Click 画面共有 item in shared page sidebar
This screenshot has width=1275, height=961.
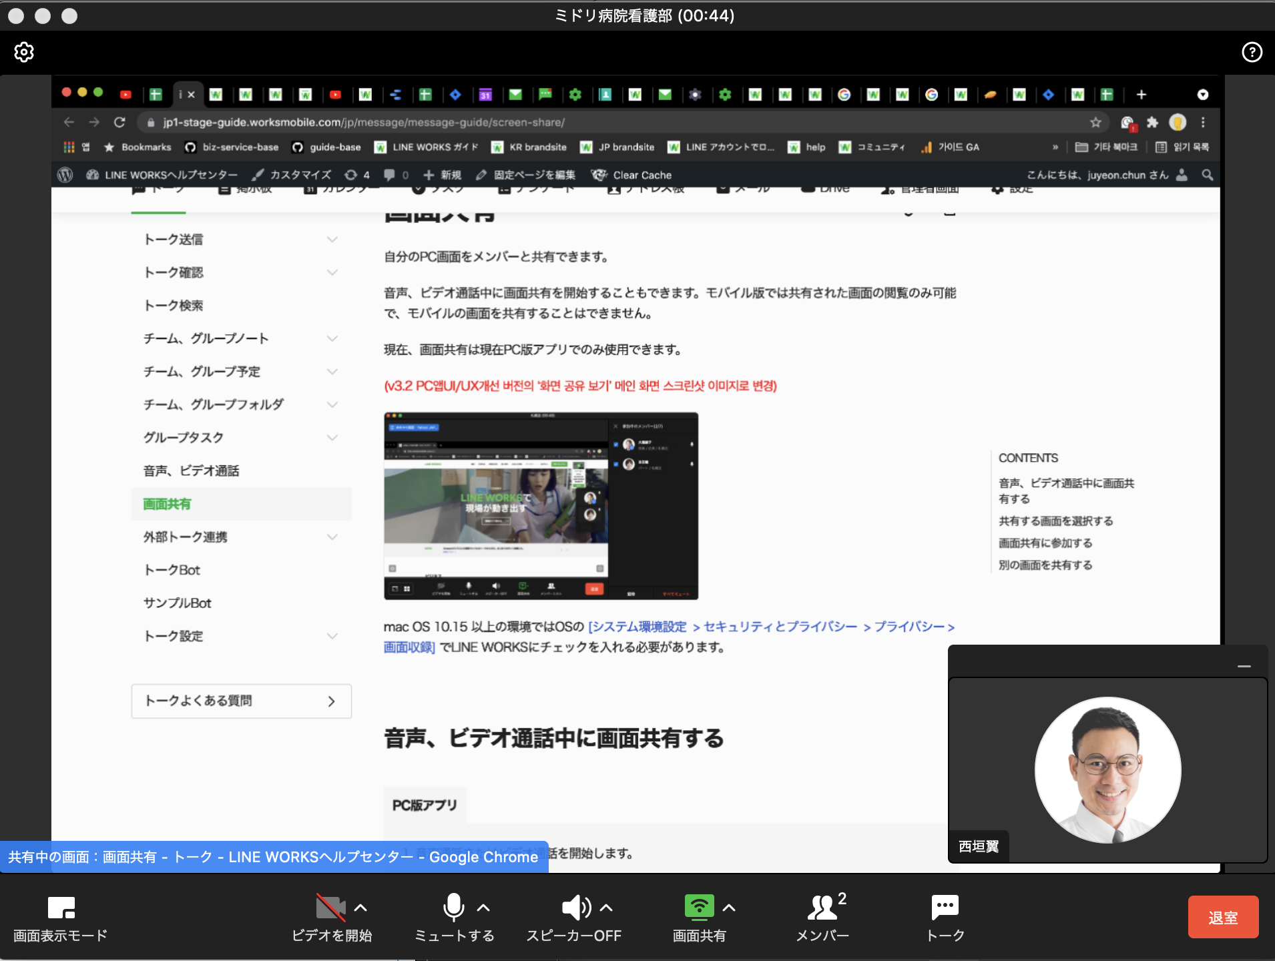[168, 504]
